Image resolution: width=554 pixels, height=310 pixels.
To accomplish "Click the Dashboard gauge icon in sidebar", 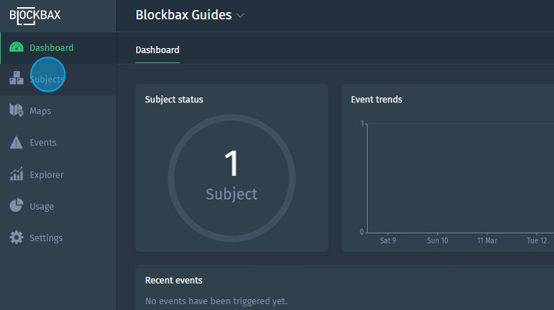I will click(x=16, y=48).
